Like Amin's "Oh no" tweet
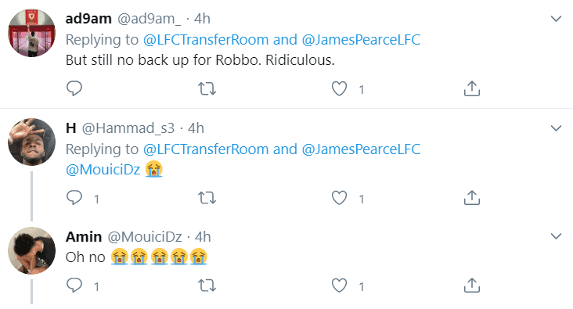Screen dimensions: 573x309 click(x=339, y=286)
